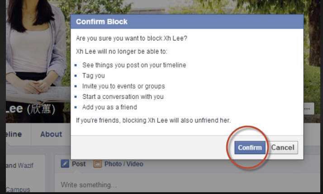The width and height of the screenshot is (323, 194).
Task: Click 'See things you post' bullet item
Action: 134,65
